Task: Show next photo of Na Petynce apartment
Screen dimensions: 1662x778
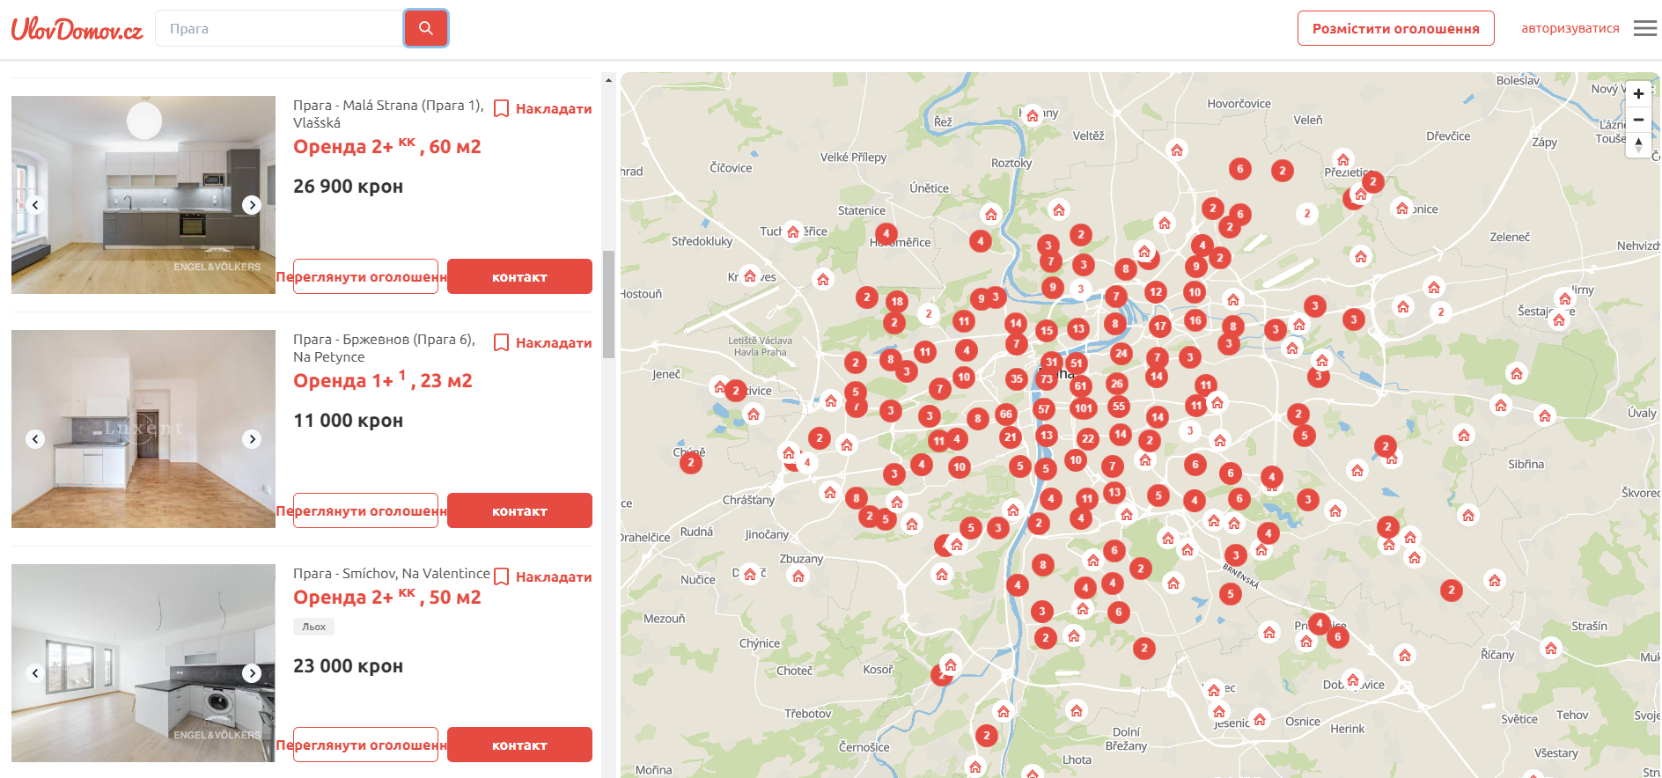Action: click(252, 439)
